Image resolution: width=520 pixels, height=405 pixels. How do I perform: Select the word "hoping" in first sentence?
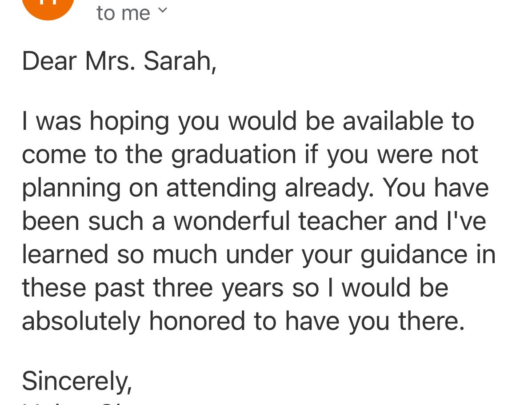point(130,122)
